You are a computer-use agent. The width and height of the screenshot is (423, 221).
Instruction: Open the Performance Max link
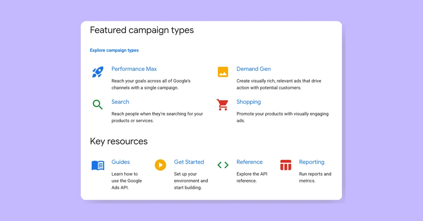pyautogui.click(x=134, y=69)
